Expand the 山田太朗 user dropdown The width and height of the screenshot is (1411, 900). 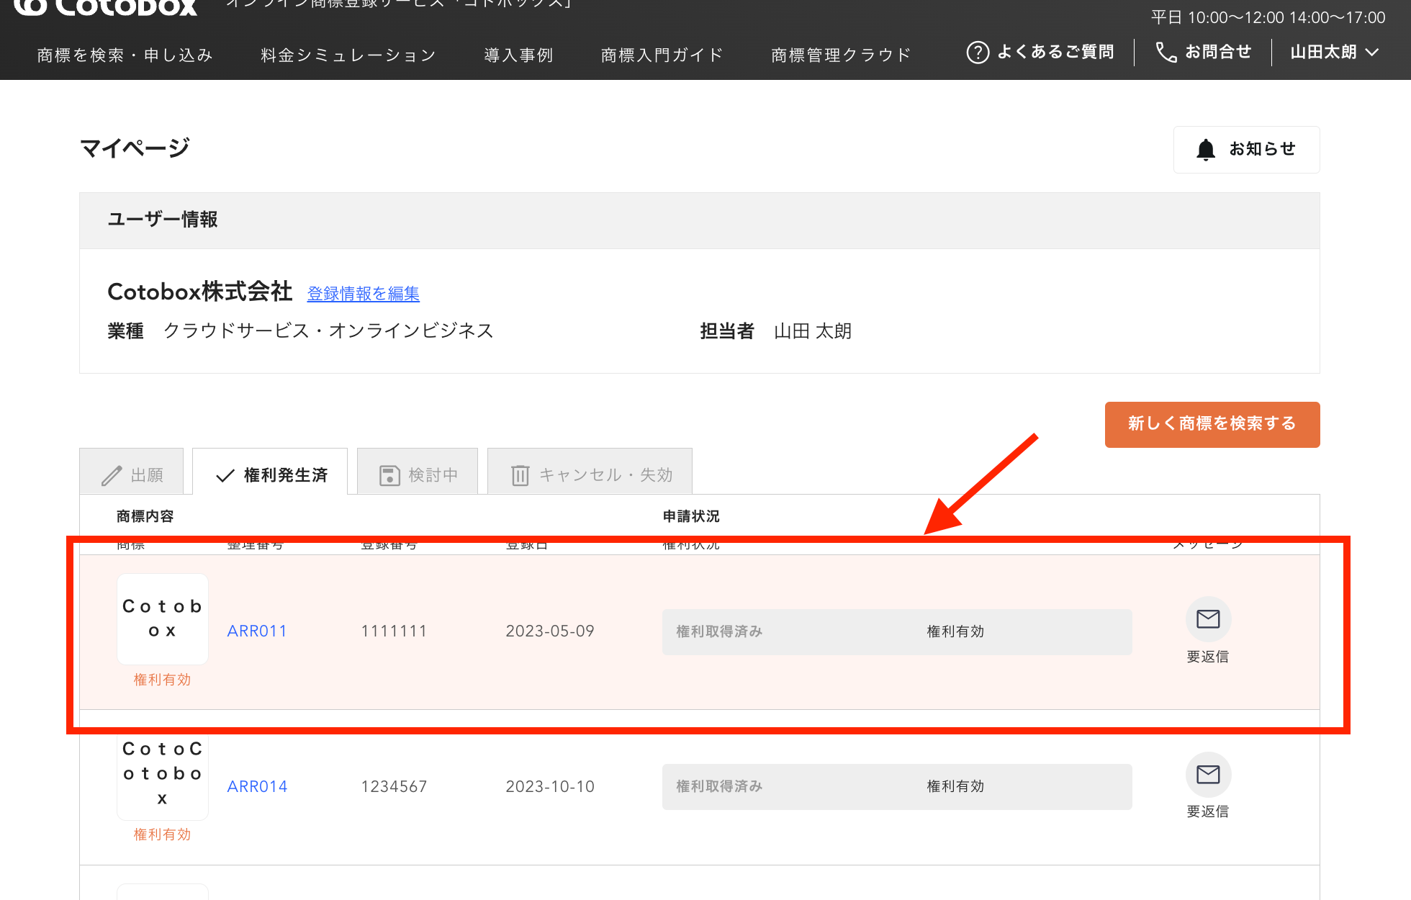[x=1334, y=53]
